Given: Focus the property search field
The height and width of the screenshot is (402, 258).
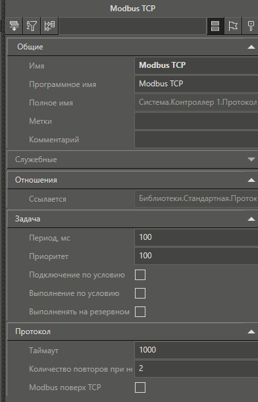Looking at the screenshot, I should [x=132, y=26].
